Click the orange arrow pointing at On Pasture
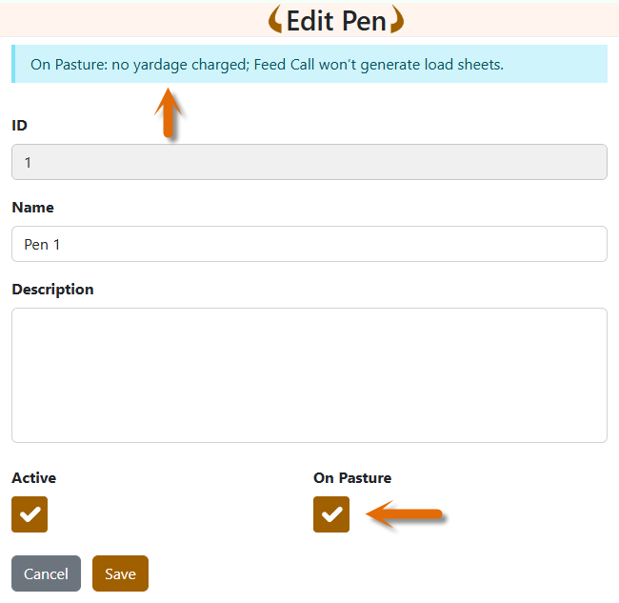Viewport: 619px width, 603px height. [408, 515]
